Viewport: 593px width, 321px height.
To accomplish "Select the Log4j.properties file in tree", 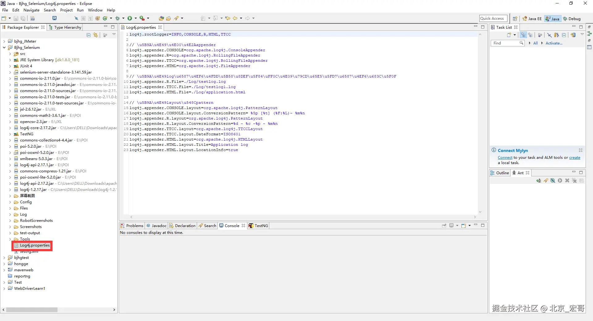I will click(35, 245).
